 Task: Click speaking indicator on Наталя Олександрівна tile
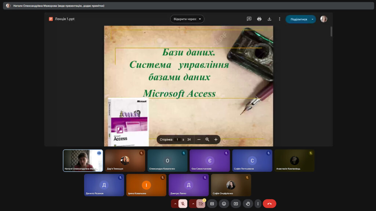[x=99, y=153]
